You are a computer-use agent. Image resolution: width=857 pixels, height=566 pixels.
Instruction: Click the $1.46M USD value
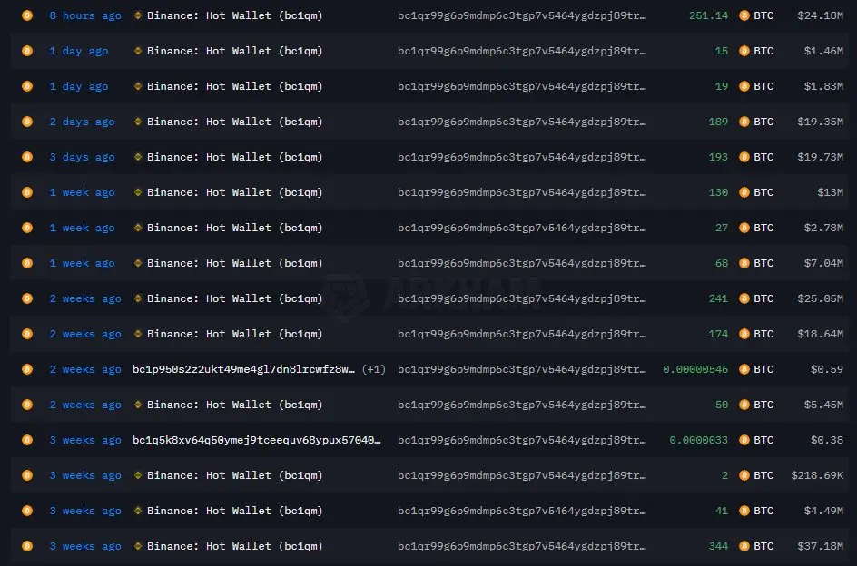(x=823, y=51)
